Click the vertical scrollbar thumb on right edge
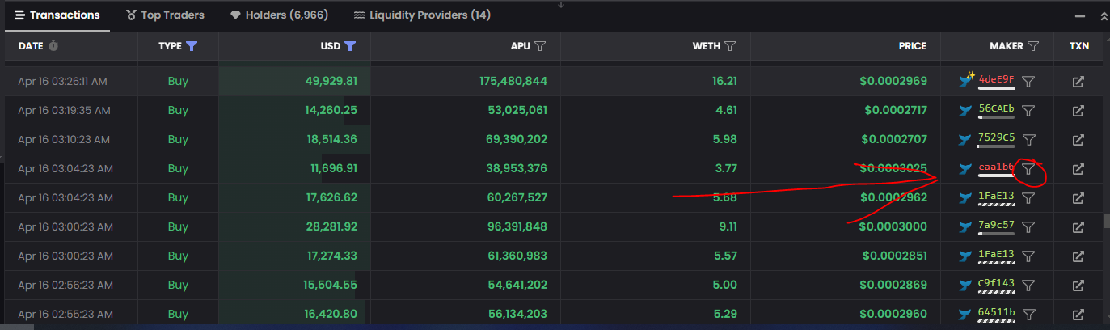1110x330 pixels. point(1106,221)
